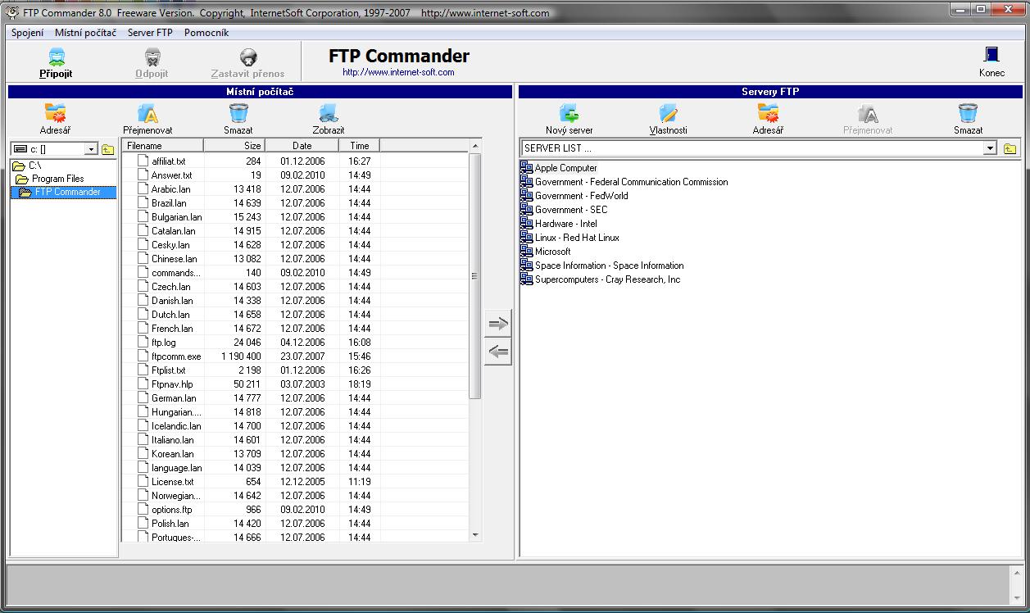Select Government - Federal Communication Commission server
The height and width of the screenshot is (613, 1030).
point(631,182)
